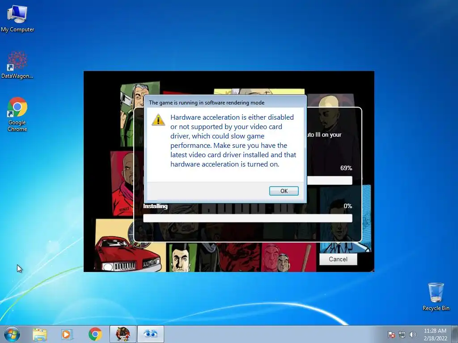Open the volume speaker tray icon
Image resolution: width=458 pixels, height=343 pixels.
pyautogui.click(x=413, y=335)
